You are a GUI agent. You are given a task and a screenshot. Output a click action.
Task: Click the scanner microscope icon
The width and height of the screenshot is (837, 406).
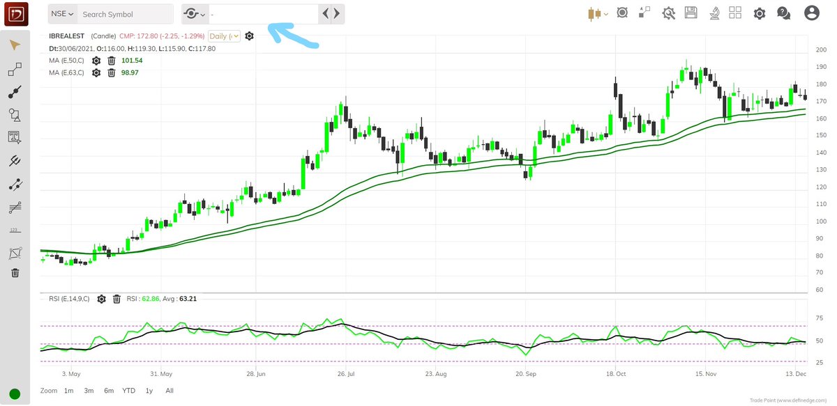coord(714,13)
